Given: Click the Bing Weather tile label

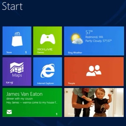Looking at the screenshot, I should point(75,53).
